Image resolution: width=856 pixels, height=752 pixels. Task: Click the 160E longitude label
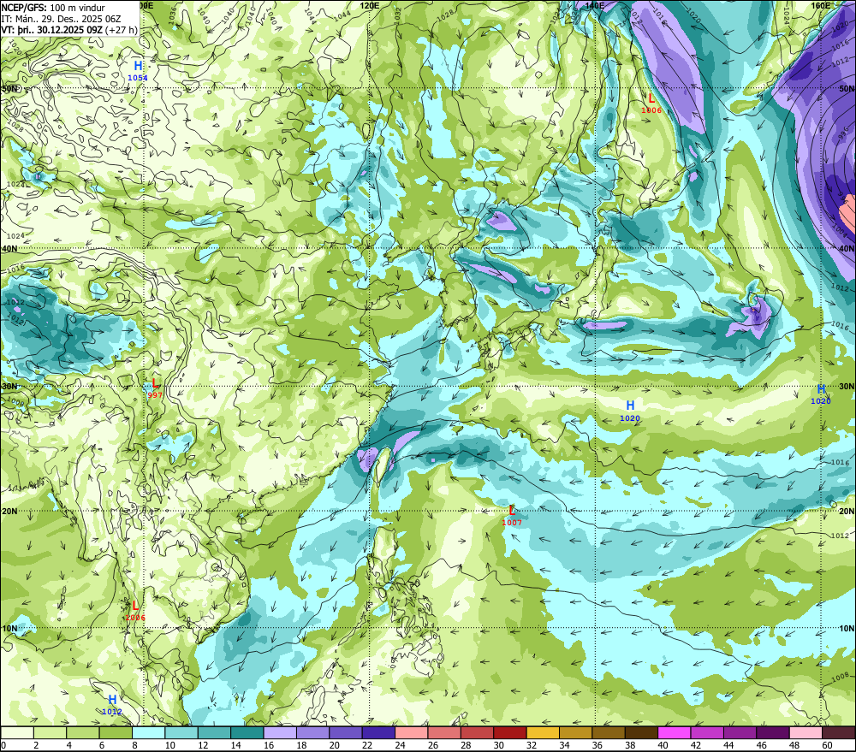pyautogui.click(x=820, y=5)
